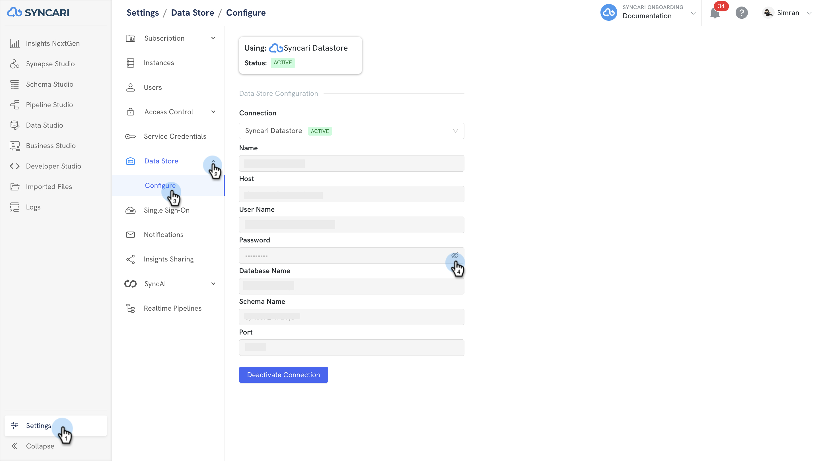Click the Database Name input field
Viewport: 819px width, 461px height.
[351, 286]
